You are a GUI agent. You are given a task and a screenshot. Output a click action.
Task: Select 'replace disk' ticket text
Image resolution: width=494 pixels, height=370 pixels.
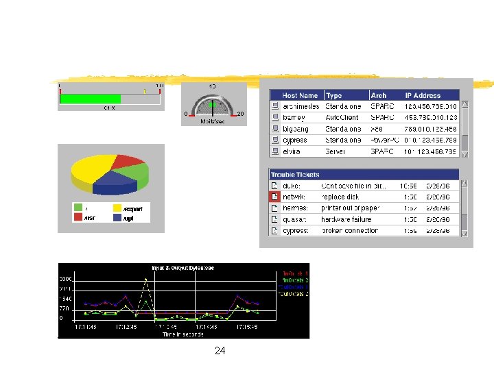(x=340, y=197)
